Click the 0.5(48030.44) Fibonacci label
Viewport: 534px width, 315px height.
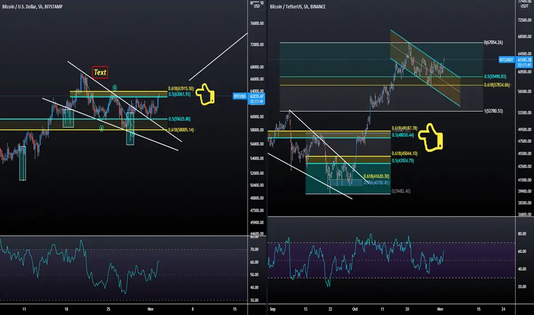click(x=403, y=135)
